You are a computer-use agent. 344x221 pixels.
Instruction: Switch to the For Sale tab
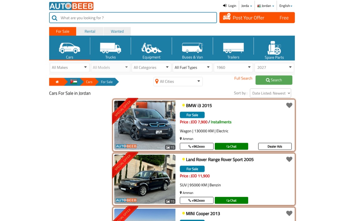(x=63, y=31)
